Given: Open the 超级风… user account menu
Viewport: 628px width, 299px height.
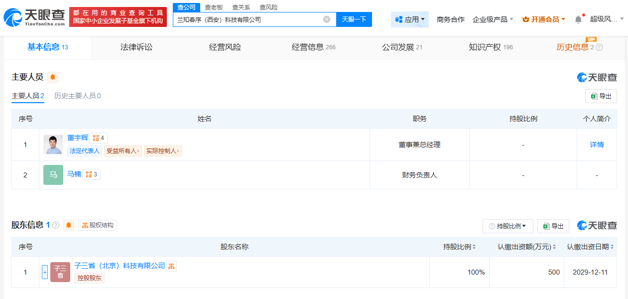Looking at the screenshot, I should coord(607,19).
